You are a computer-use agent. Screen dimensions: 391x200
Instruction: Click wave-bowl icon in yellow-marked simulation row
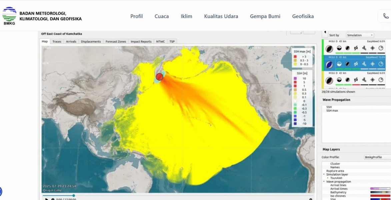pos(339,80)
